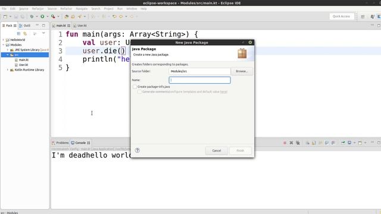Click the Quick Access search box

(341, 17)
